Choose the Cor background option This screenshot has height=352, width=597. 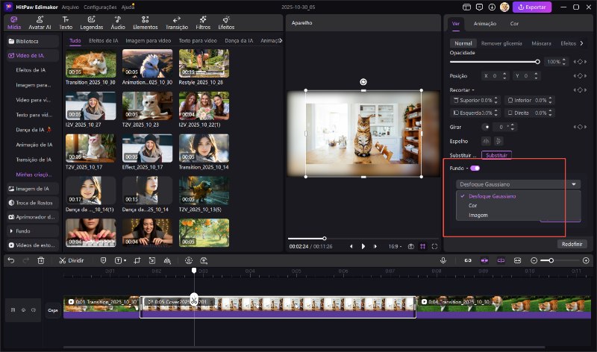tap(472, 206)
